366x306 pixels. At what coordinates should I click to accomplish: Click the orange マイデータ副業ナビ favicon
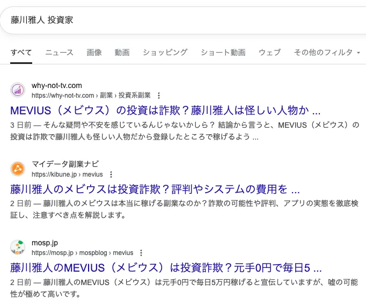[18, 169]
